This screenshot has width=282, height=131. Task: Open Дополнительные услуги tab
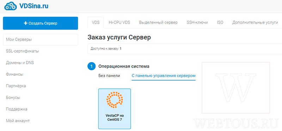pyautogui.click(x=255, y=22)
